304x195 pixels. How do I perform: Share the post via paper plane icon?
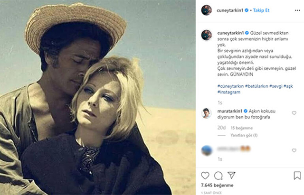point(231,176)
